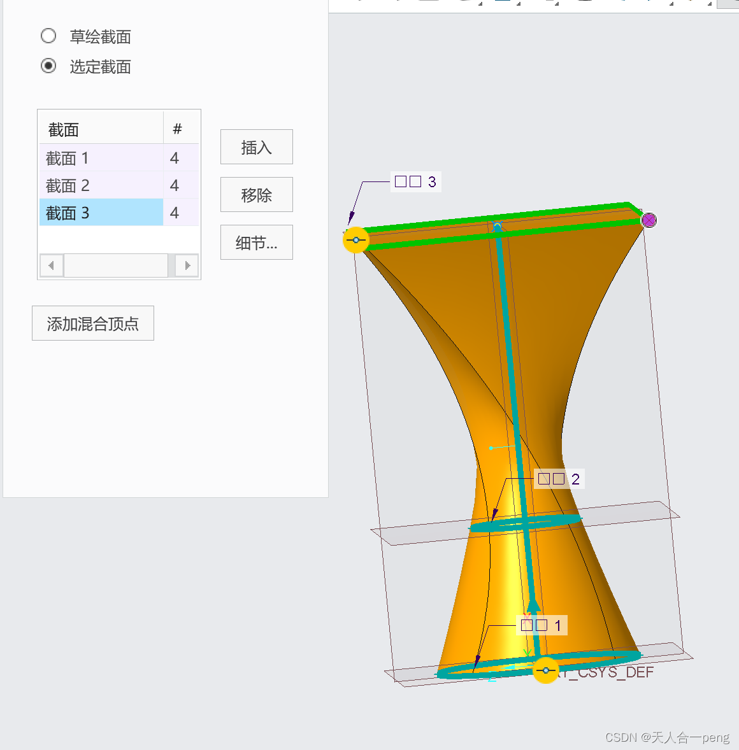The width and height of the screenshot is (739, 750).
Task: Select the 选定截面 radio button
Action: pos(48,66)
